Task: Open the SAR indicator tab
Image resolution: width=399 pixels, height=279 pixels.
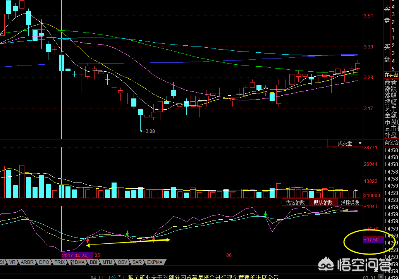Action: (x=137, y=262)
